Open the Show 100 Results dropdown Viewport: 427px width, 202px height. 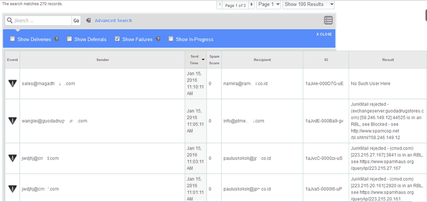tap(309, 5)
